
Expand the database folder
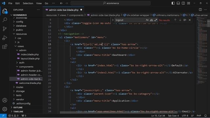coord(21,26)
